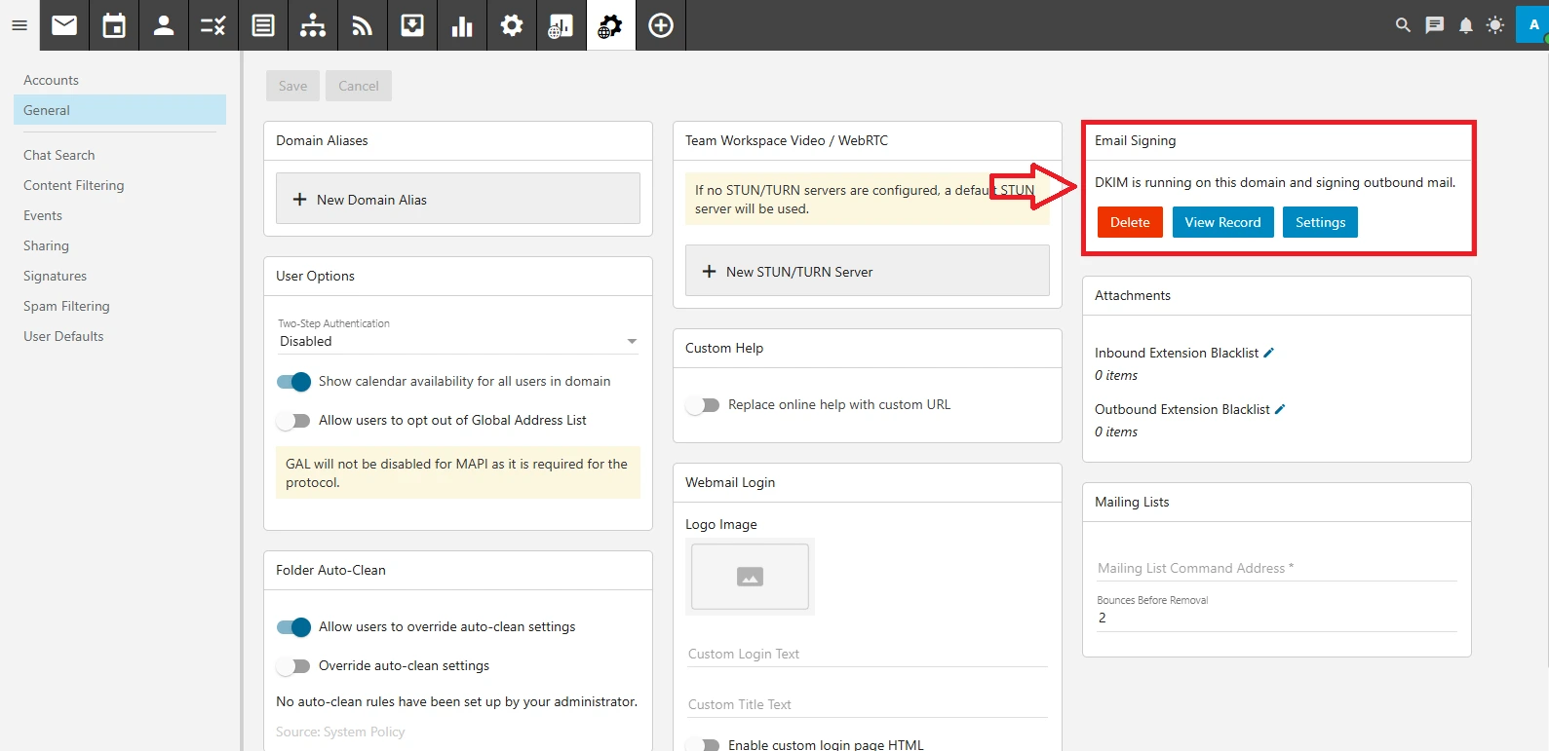Open the user avatar account menu
Image resolution: width=1549 pixels, height=751 pixels.
click(1532, 25)
